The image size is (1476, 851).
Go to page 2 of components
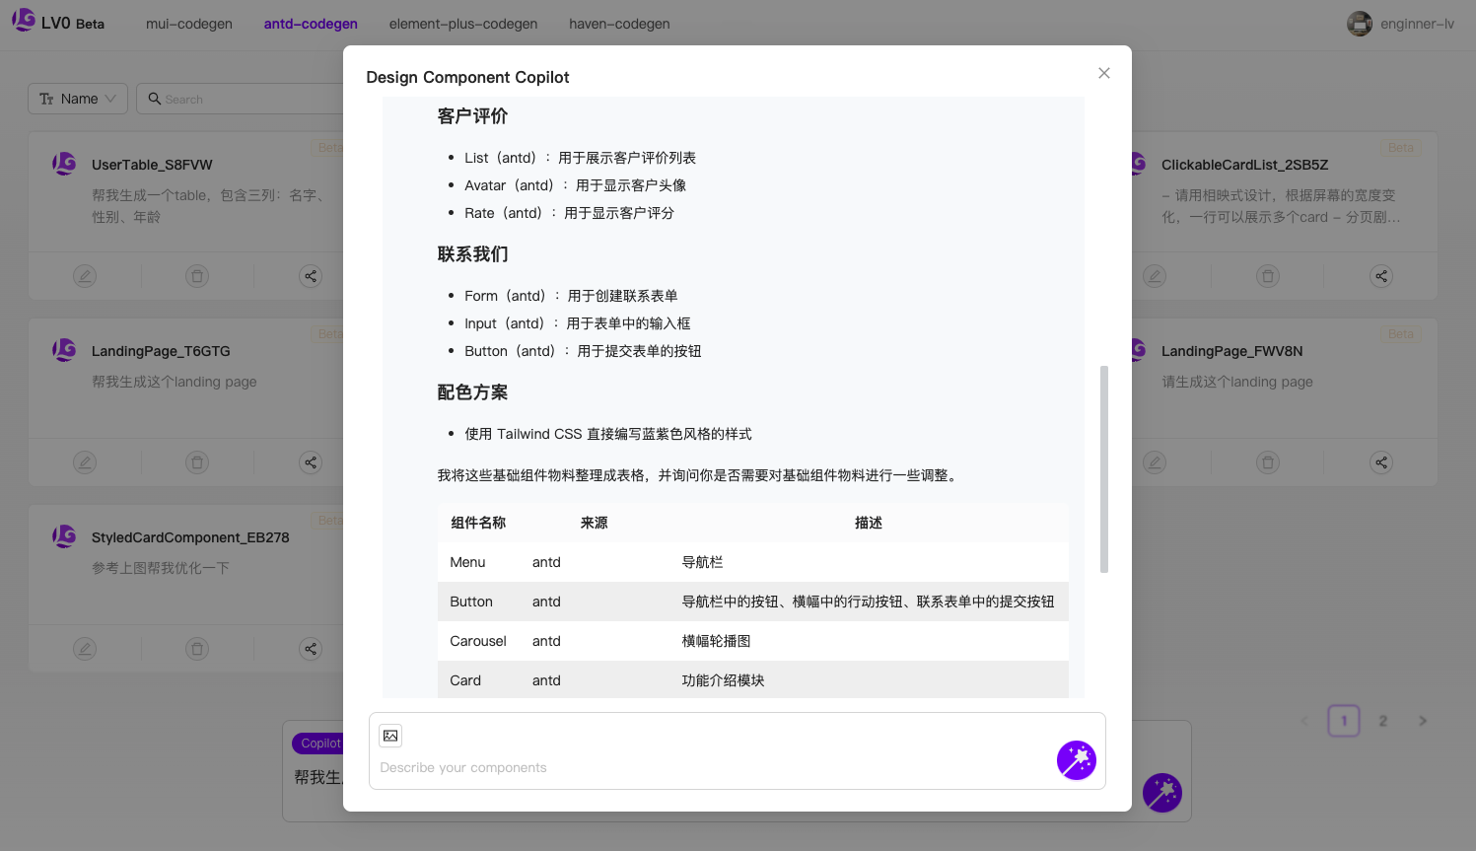(1382, 720)
